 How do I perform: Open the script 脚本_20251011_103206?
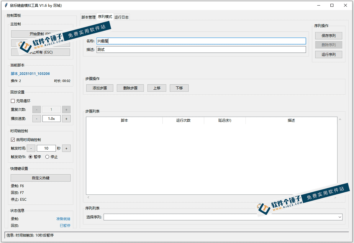coord(30,74)
